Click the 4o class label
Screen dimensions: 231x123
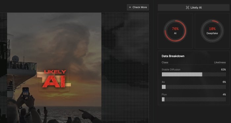tap(163, 82)
